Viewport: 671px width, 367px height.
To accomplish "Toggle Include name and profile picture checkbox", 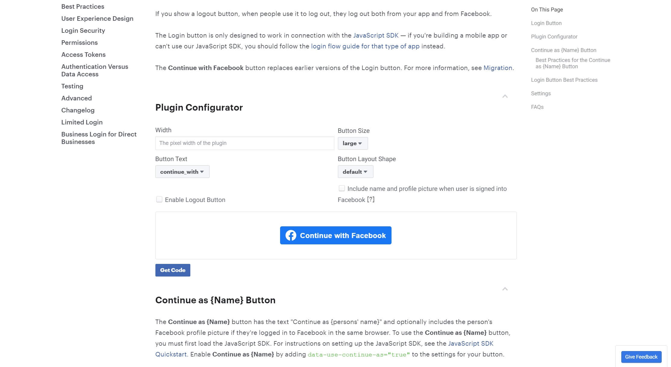I will point(342,188).
